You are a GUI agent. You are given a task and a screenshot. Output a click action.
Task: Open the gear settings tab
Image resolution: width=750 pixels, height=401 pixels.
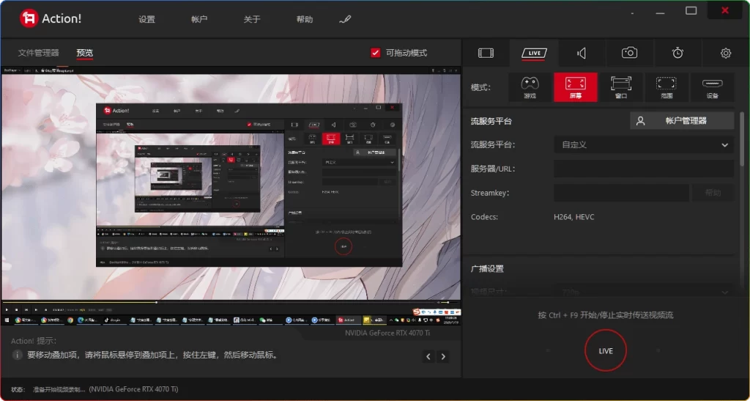(x=726, y=53)
